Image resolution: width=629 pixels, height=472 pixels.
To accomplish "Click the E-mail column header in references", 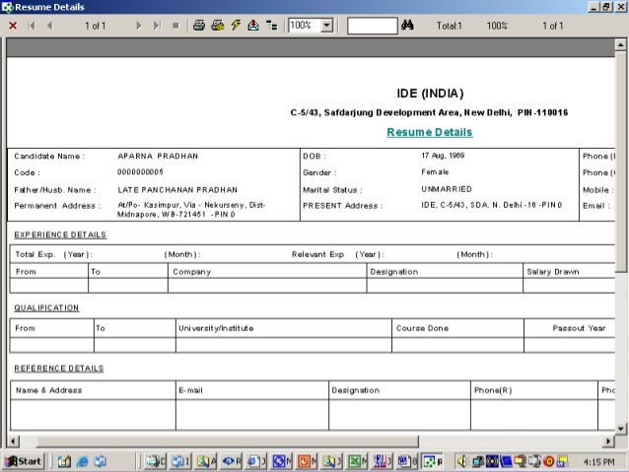I will [x=190, y=390].
